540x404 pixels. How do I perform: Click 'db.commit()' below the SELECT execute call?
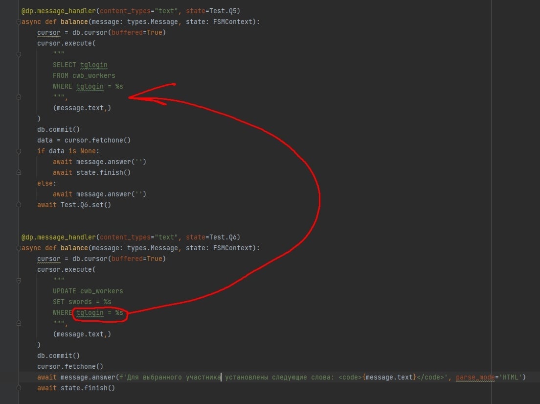click(59, 129)
